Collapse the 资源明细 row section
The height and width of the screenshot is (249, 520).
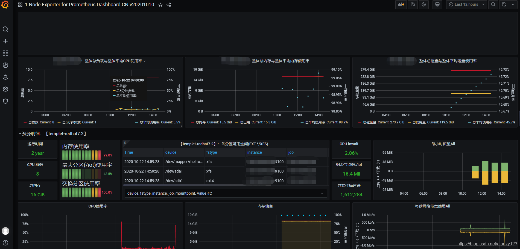click(x=52, y=134)
